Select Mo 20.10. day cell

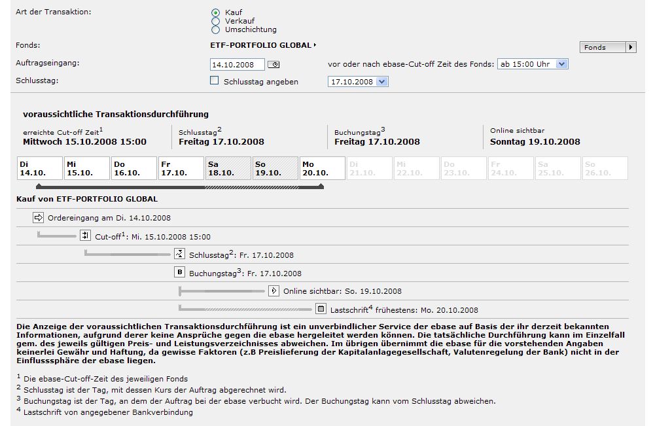(322, 168)
